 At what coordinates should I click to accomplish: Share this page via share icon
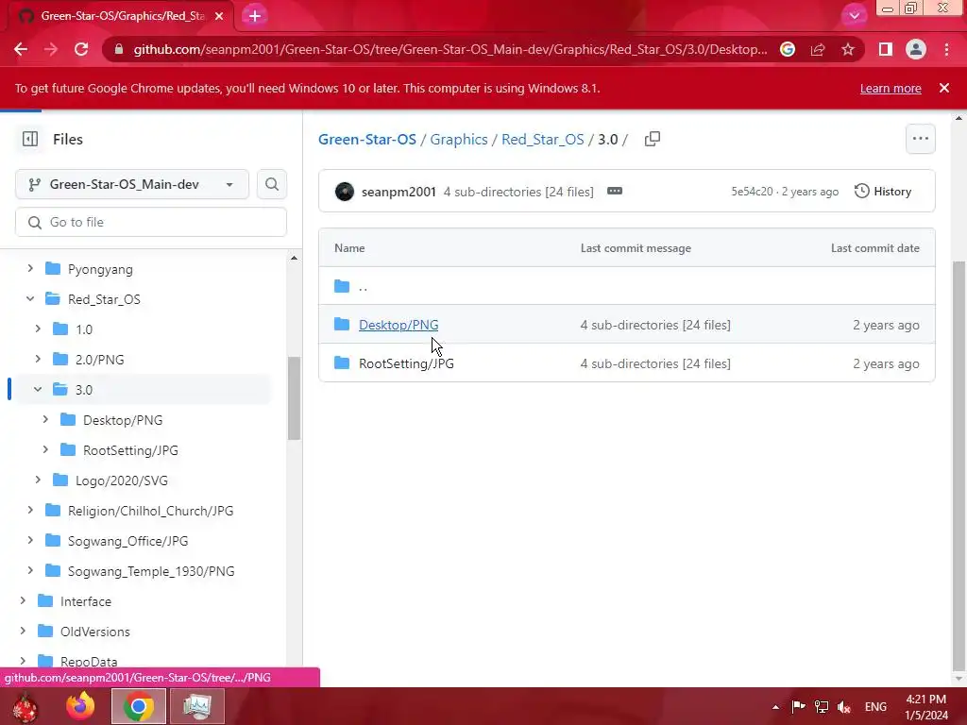click(818, 49)
